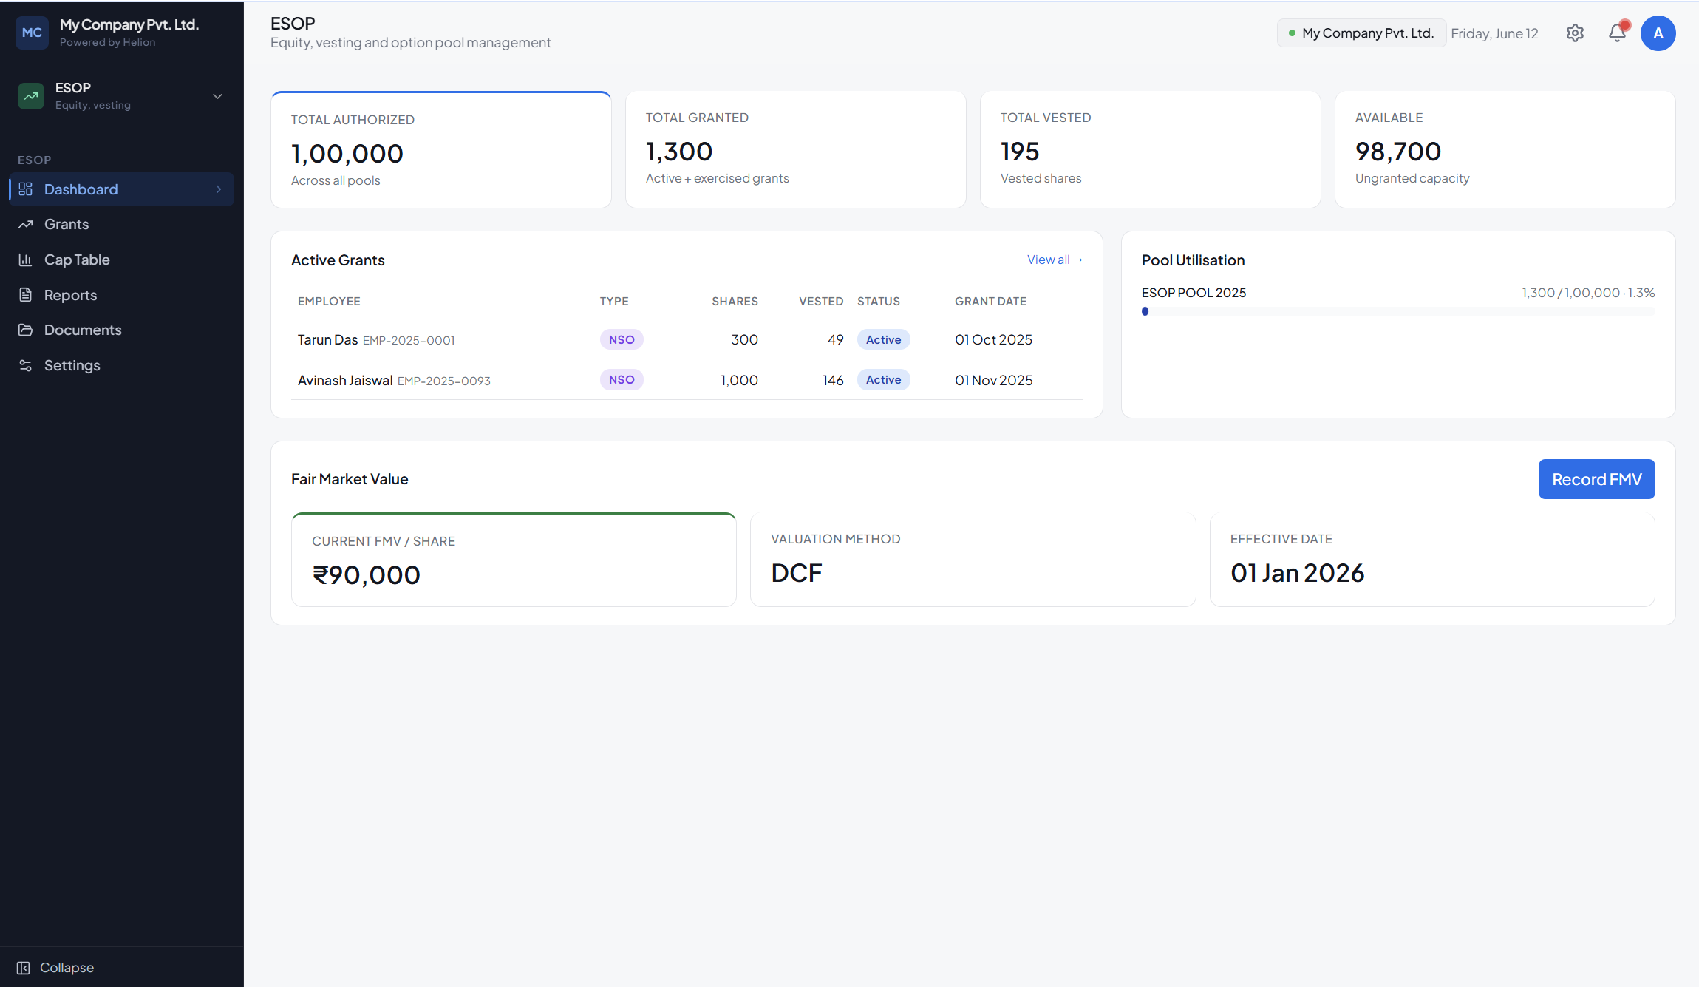Viewport: 1699px width, 987px height.
Task: Open the user avatar A menu
Action: [x=1658, y=33]
